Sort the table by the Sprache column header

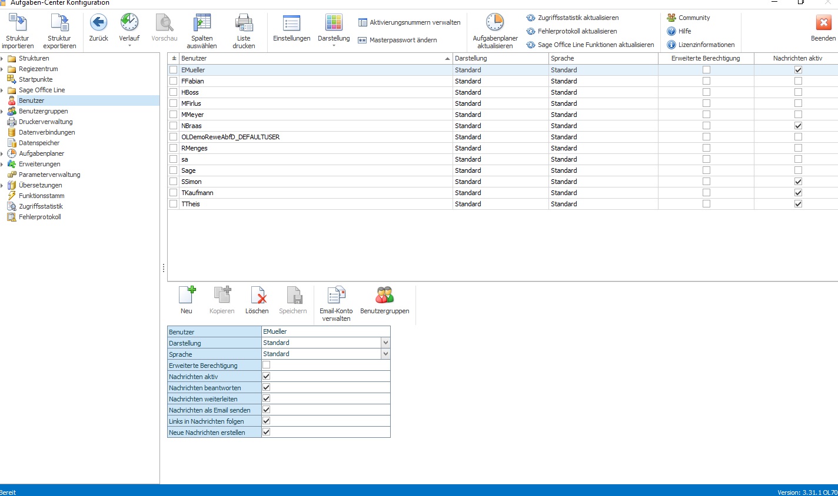[x=603, y=59]
